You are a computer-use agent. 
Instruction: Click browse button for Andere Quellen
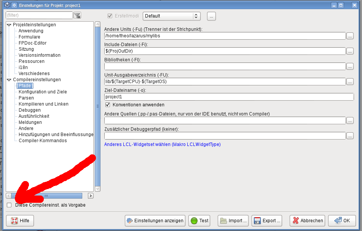(x=350, y=120)
